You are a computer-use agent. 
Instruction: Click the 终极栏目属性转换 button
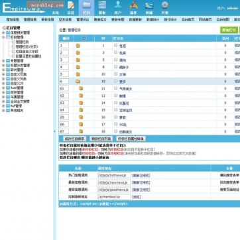coord(131,139)
